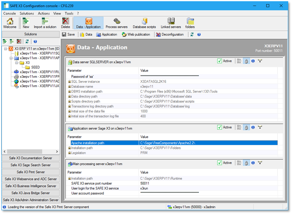This screenshot has height=214, width=292.
Task: Click Deconfiguration in the secondary toolbar
Action: click(x=170, y=34)
